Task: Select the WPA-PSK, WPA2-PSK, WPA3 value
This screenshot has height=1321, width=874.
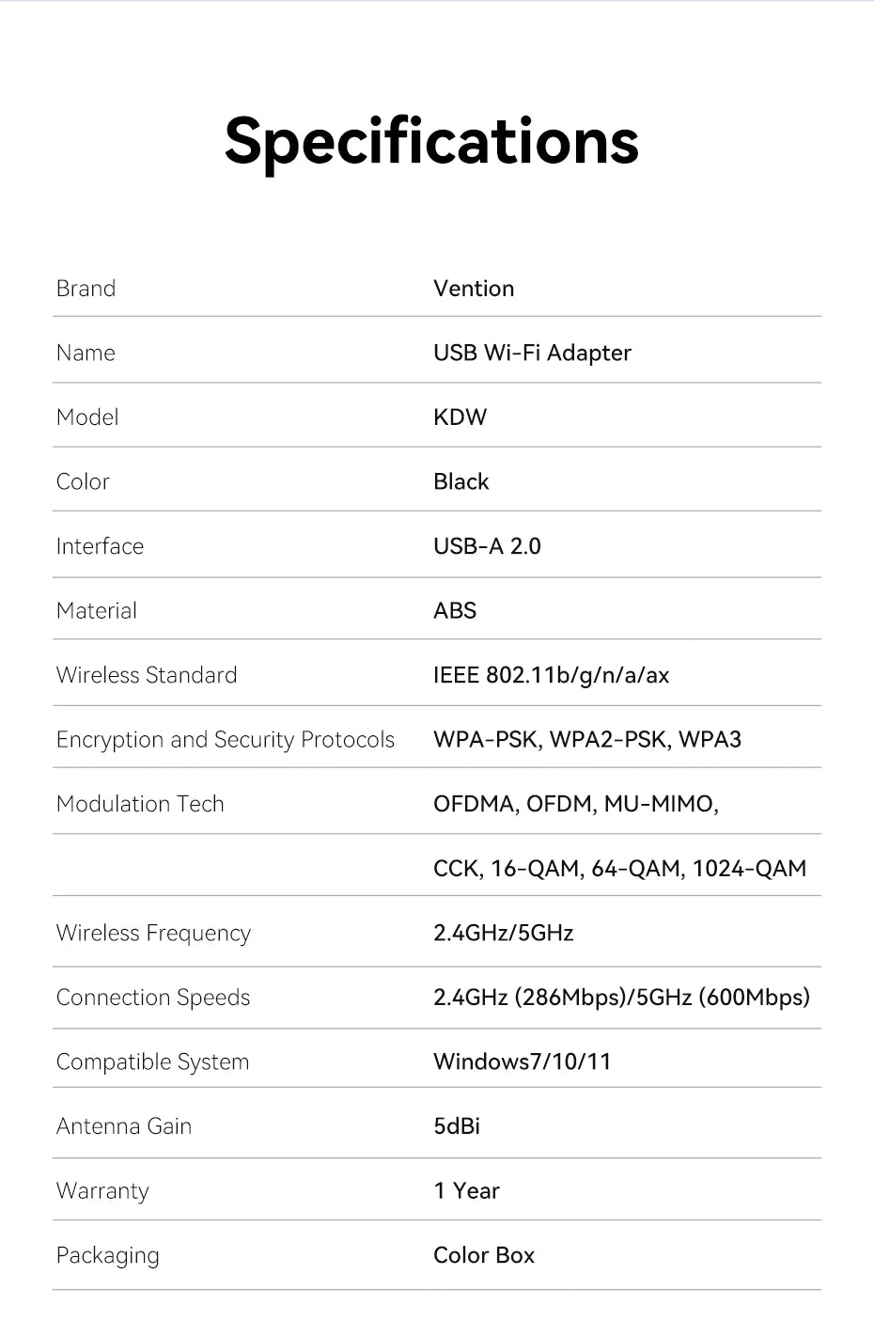Action: (586, 740)
